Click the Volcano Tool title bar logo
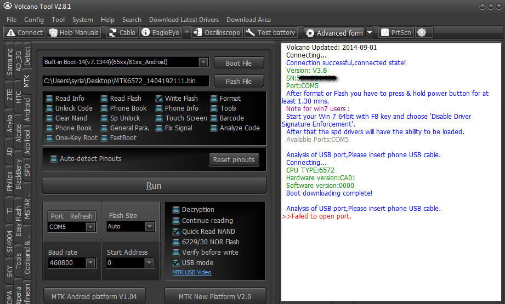Image resolution: width=505 pixels, height=304 pixels. 8,6
